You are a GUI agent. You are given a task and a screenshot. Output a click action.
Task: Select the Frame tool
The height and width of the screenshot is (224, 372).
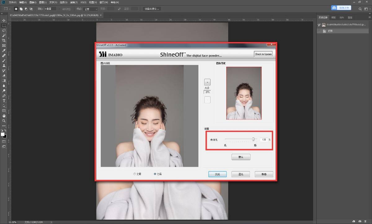pos(4,45)
